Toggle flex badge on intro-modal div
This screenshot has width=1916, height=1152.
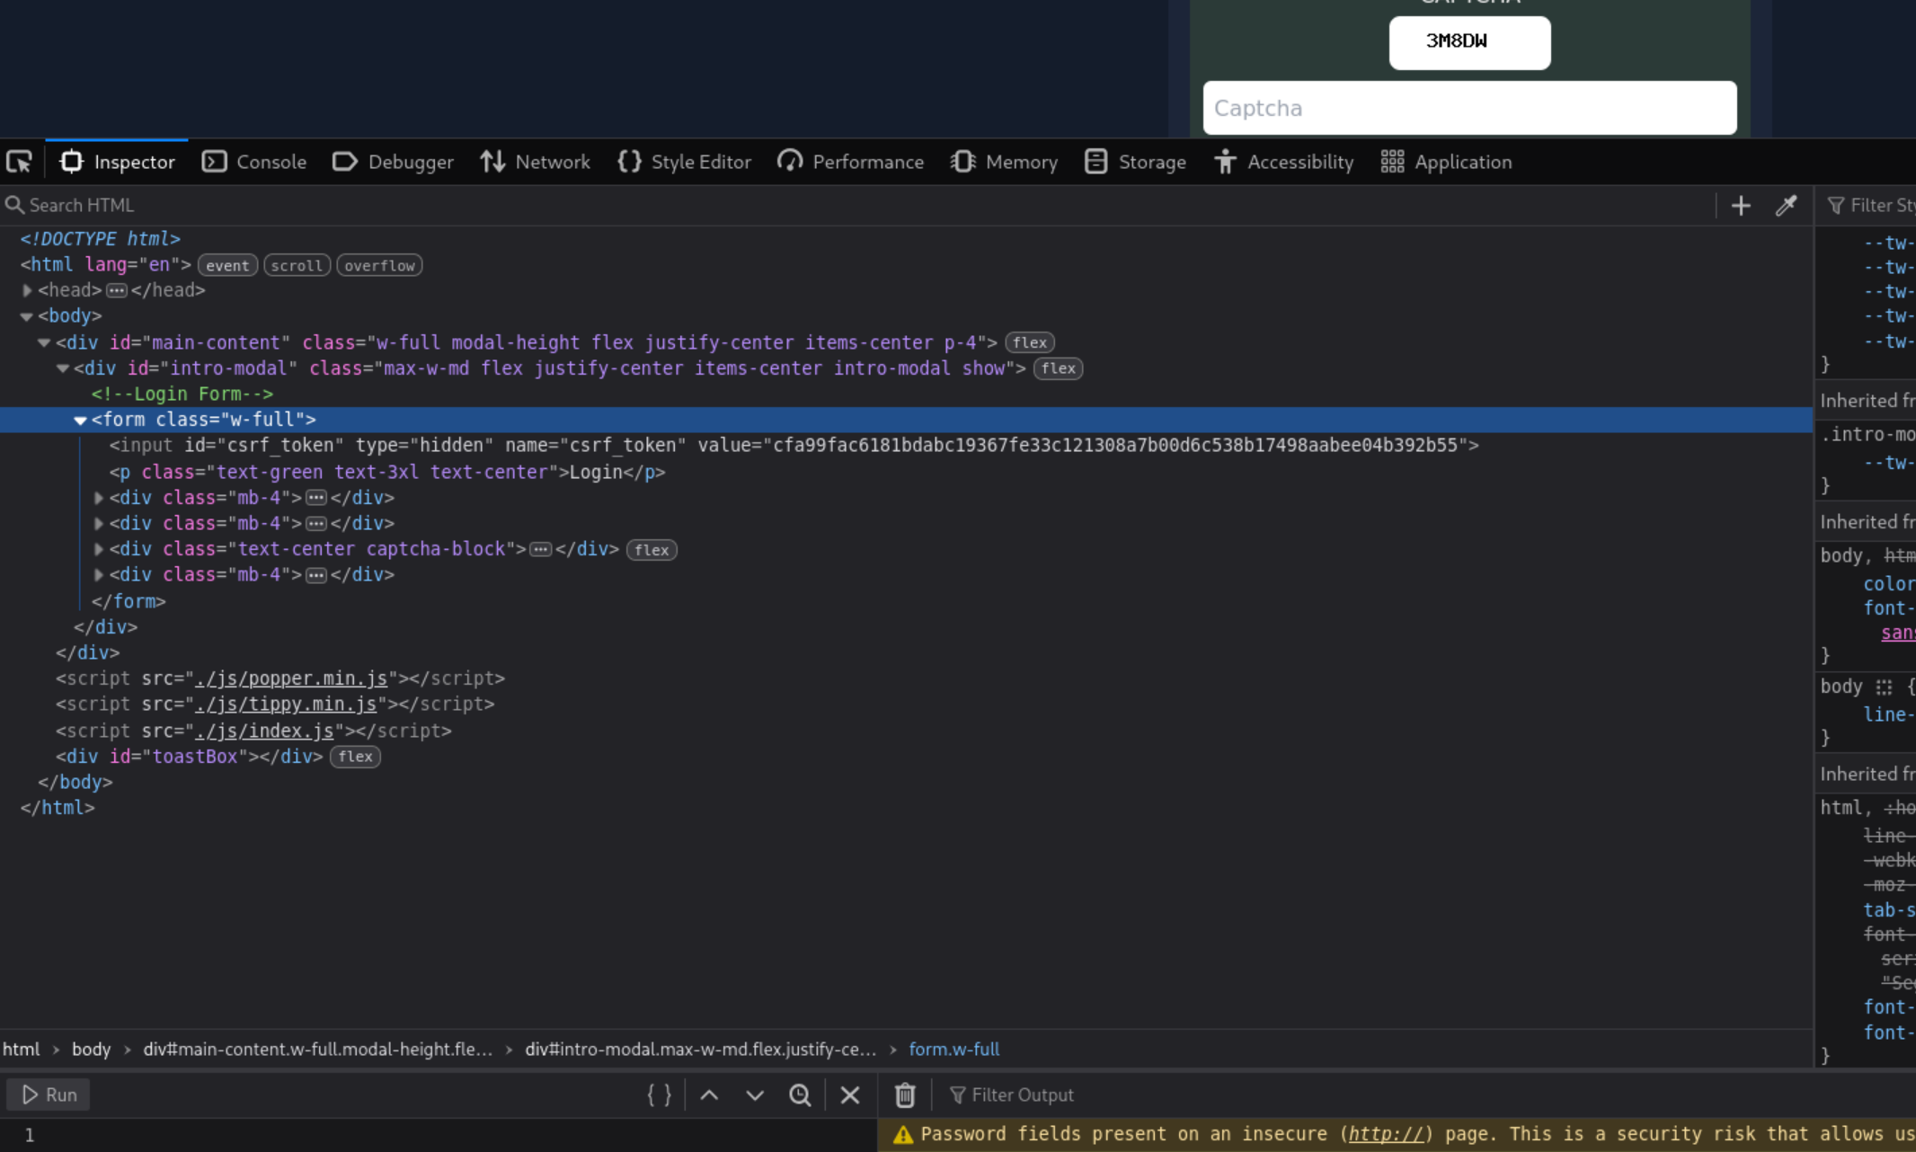[x=1059, y=368]
